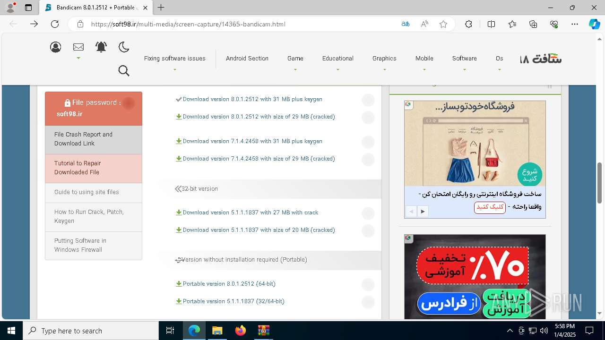605x340 pixels.
Task: Open volume control in system tray
Action: pyautogui.click(x=544, y=331)
